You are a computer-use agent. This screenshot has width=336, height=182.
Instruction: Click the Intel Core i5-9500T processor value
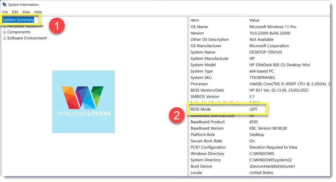(290, 84)
